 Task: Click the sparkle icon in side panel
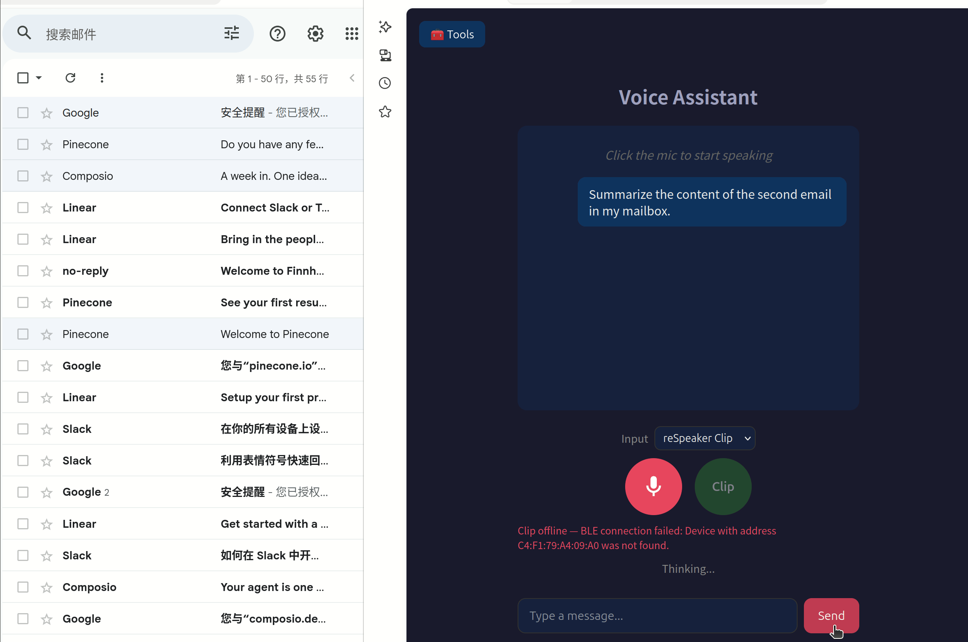coord(385,27)
